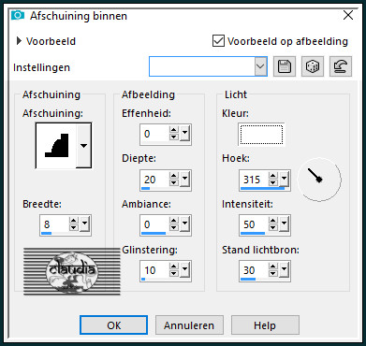Decrease Glinstering with the down arrow

[x=174, y=274]
